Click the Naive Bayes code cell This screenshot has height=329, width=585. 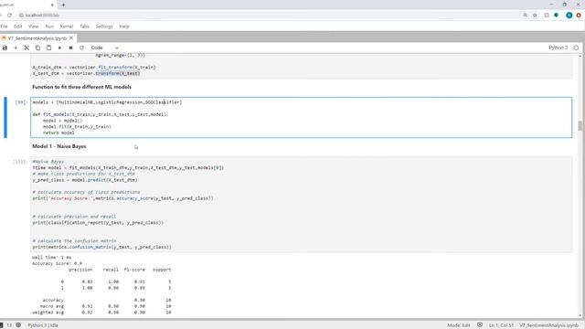pyautogui.click(x=301, y=205)
